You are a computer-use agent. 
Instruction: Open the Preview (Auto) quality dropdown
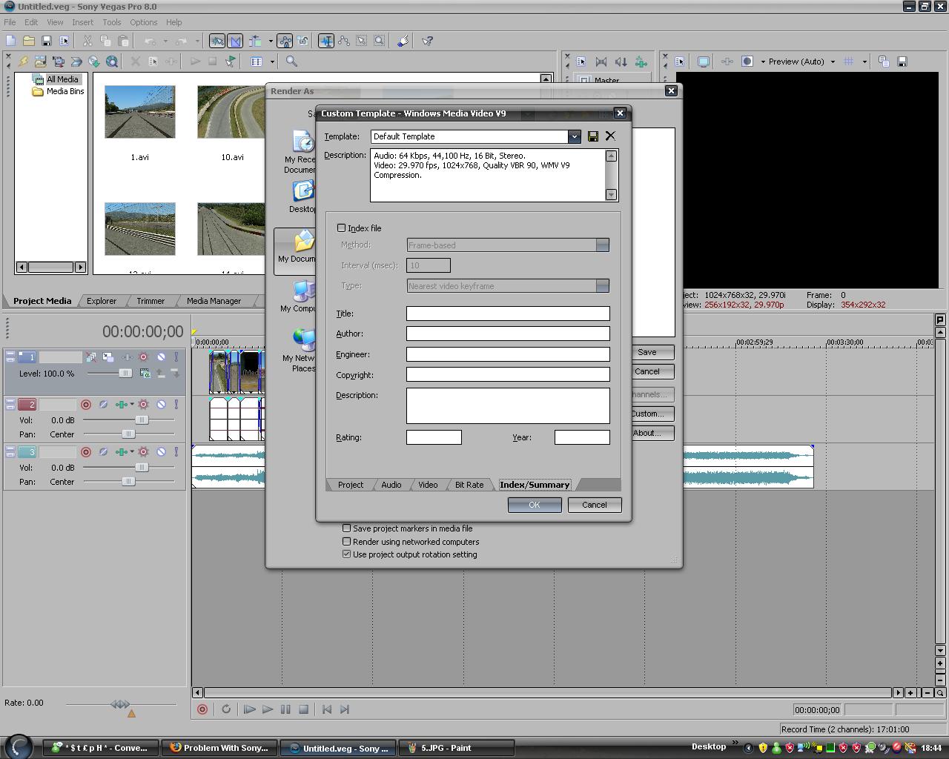click(801, 62)
